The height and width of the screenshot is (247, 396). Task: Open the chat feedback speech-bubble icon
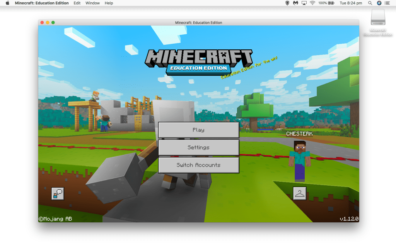(x=58, y=193)
